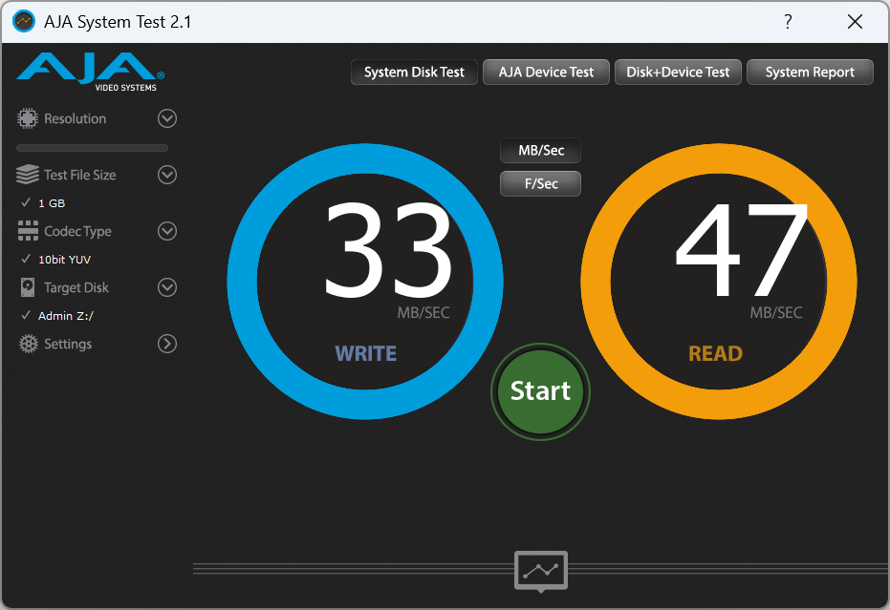Click the resolution progress bar
Image resolution: width=890 pixels, height=610 pixels.
(x=92, y=148)
